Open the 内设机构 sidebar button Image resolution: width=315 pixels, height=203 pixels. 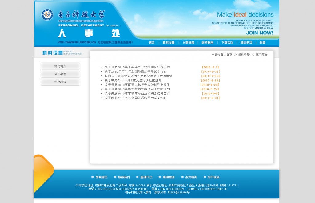pos(60,82)
